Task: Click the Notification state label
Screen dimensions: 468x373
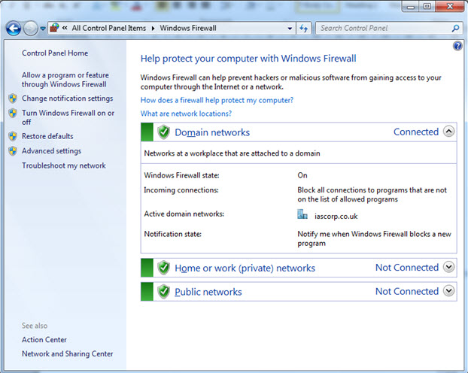Action: (x=173, y=234)
